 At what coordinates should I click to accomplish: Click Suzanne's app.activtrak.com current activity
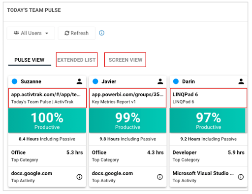(x=47, y=98)
